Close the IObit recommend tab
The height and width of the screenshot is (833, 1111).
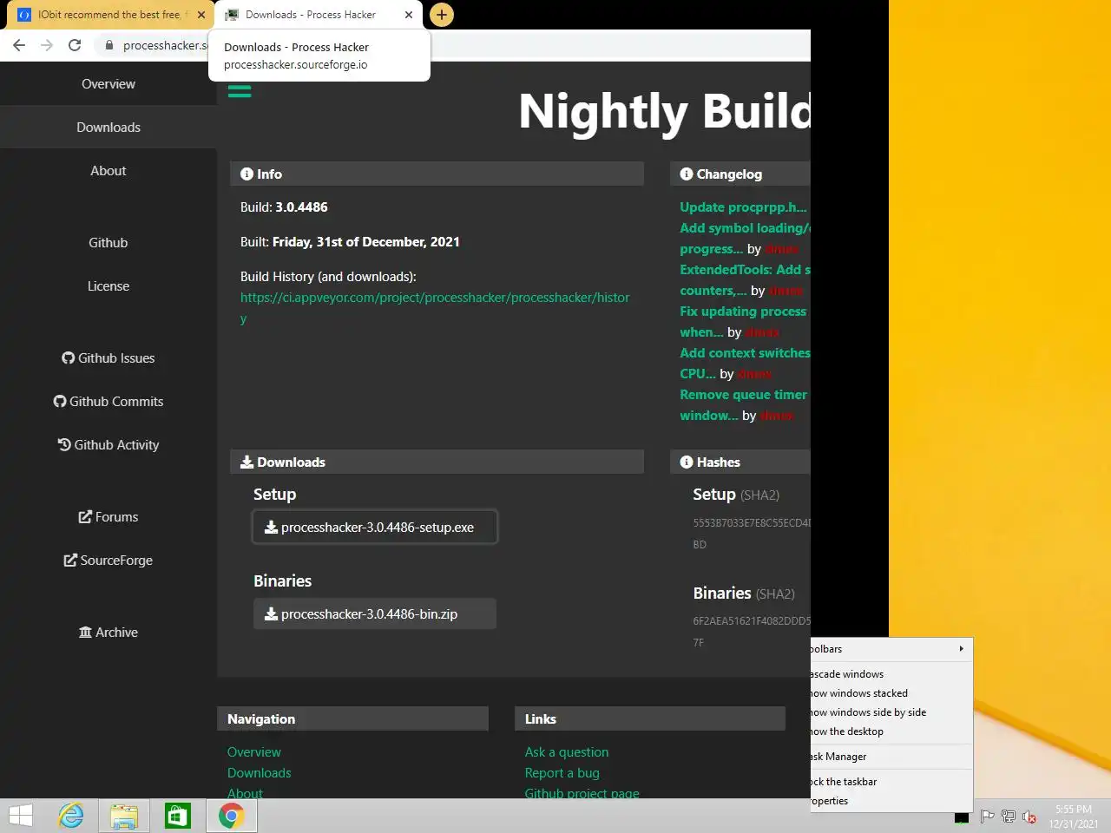[201, 15]
